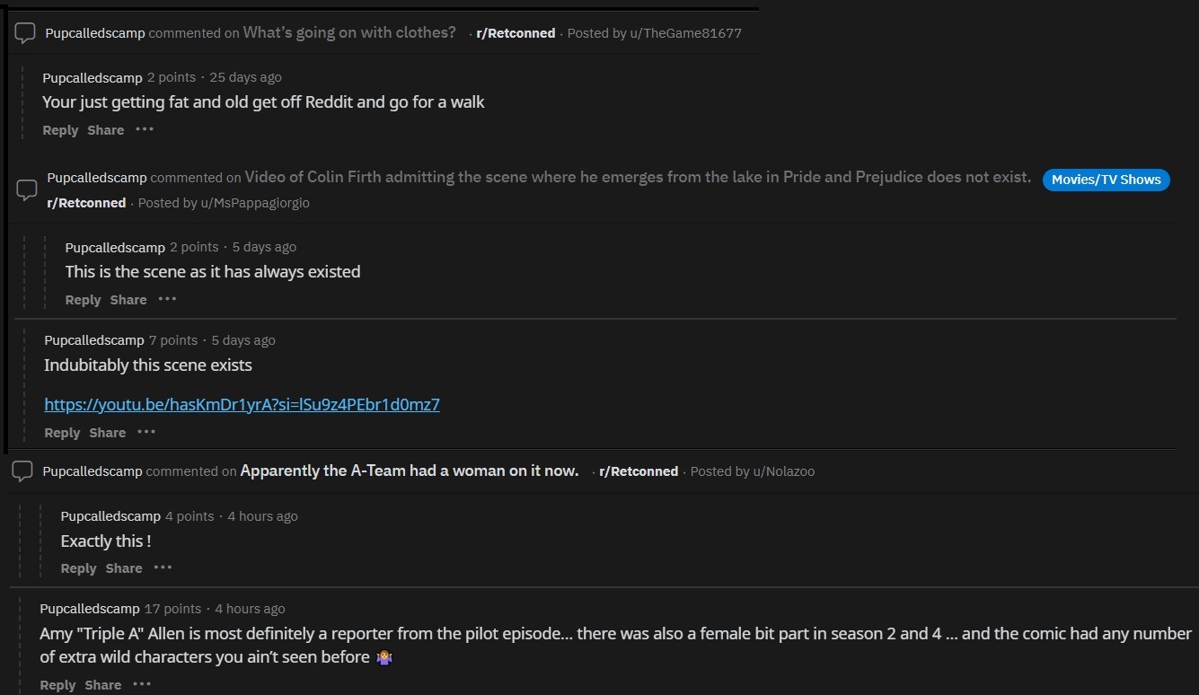Reply to "go for a walk" comment
Image resolution: width=1199 pixels, height=695 pixels.
(60, 130)
